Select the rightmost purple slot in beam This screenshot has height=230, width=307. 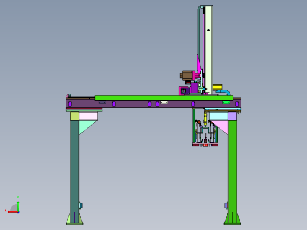click(237, 104)
